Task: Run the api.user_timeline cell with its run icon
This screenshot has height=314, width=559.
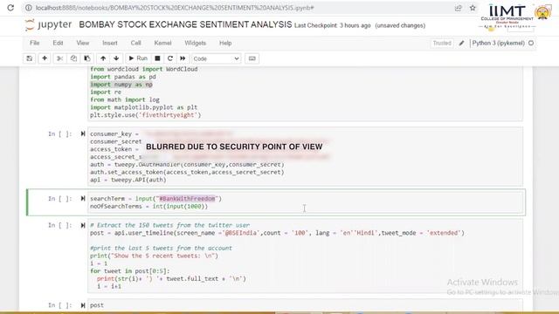Action: point(83,225)
